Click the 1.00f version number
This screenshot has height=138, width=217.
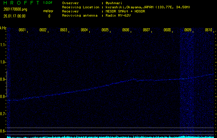point(48,3)
